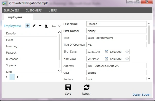Click the Birth Date 12:00 AM time

point(116,52)
